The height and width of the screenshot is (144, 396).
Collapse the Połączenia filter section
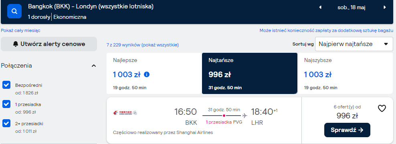94,66
